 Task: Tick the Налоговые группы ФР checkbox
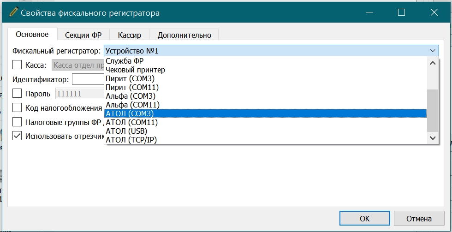point(17,122)
